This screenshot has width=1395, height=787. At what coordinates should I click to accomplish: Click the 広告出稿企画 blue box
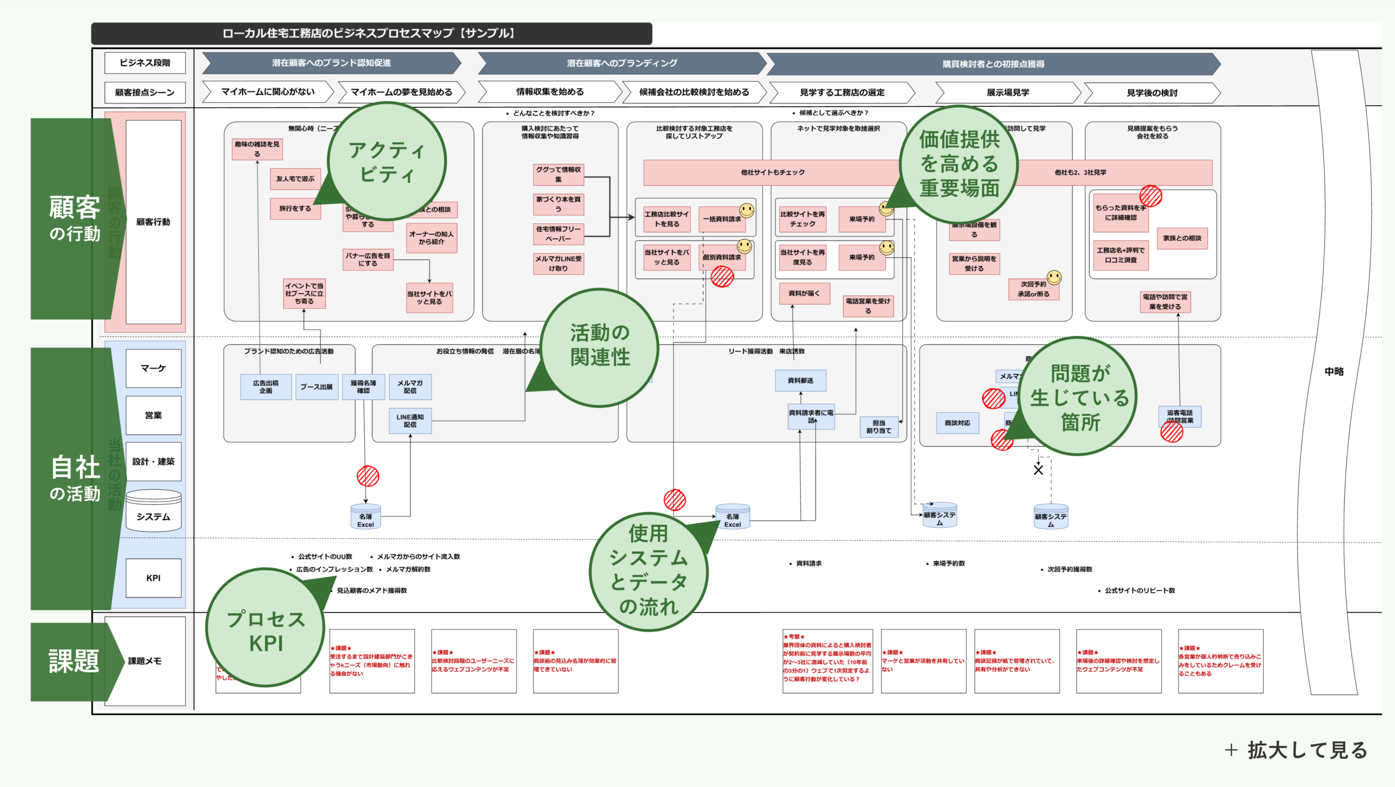[x=265, y=387]
